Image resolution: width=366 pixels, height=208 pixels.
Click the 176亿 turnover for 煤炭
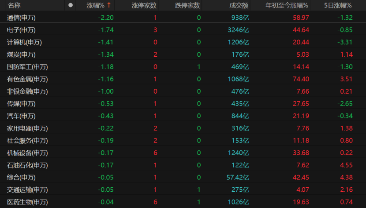pyautogui.click(x=240, y=55)
